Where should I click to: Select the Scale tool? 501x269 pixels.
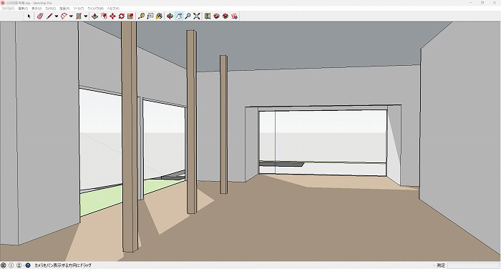130,16
